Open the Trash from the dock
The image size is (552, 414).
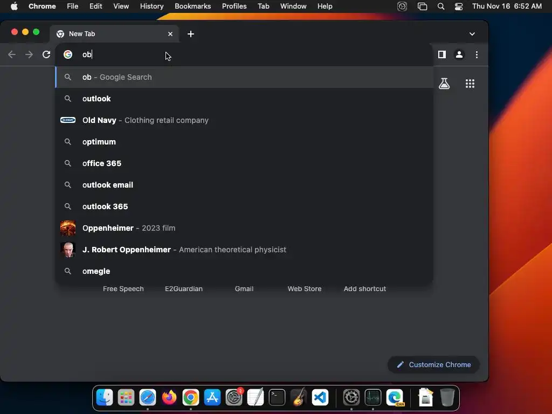click(447, 397)
